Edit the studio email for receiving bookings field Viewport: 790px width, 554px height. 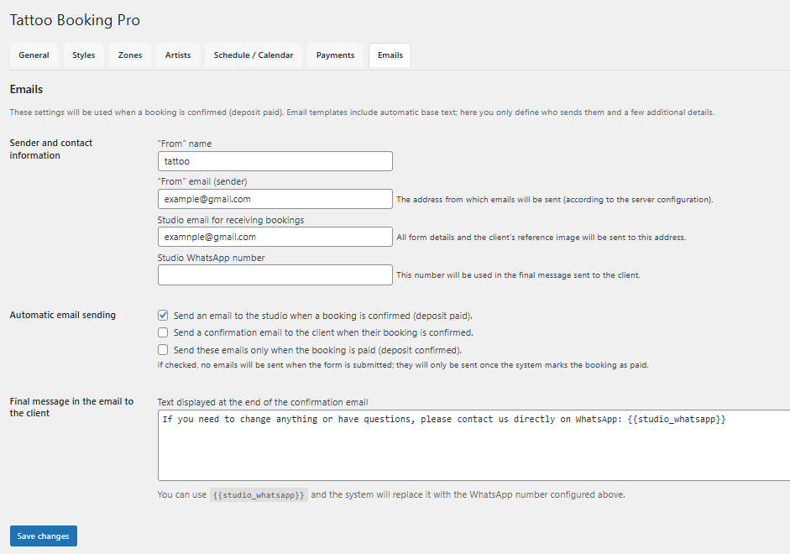pyautogui.click(x=275, y=237)
